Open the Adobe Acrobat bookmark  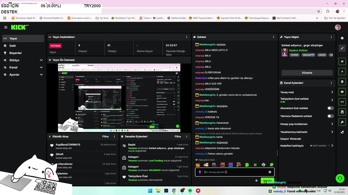(x=176, y=18)
